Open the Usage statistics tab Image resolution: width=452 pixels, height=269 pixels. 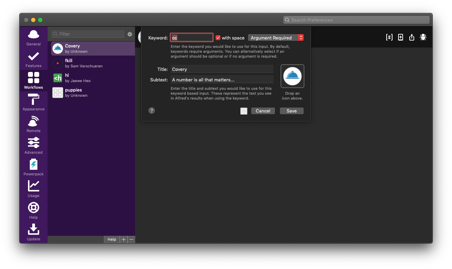[34, 189]
